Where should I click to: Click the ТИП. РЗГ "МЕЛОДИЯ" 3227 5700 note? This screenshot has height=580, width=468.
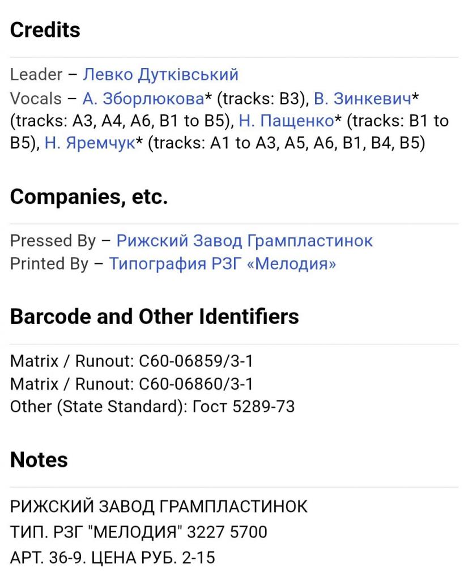tap(138, 532)
